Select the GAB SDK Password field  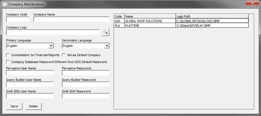(86, 96)
